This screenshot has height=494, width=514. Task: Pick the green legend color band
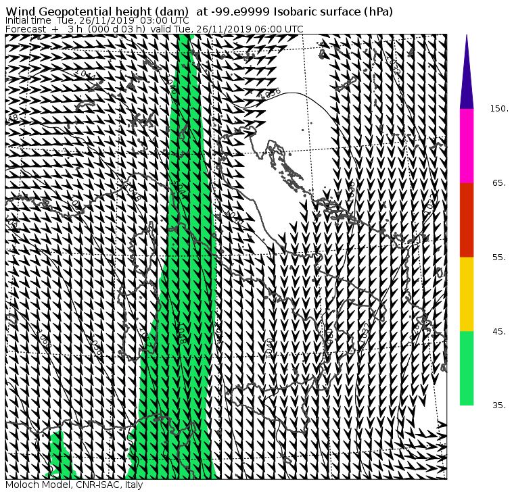click(x=467, y=368)
